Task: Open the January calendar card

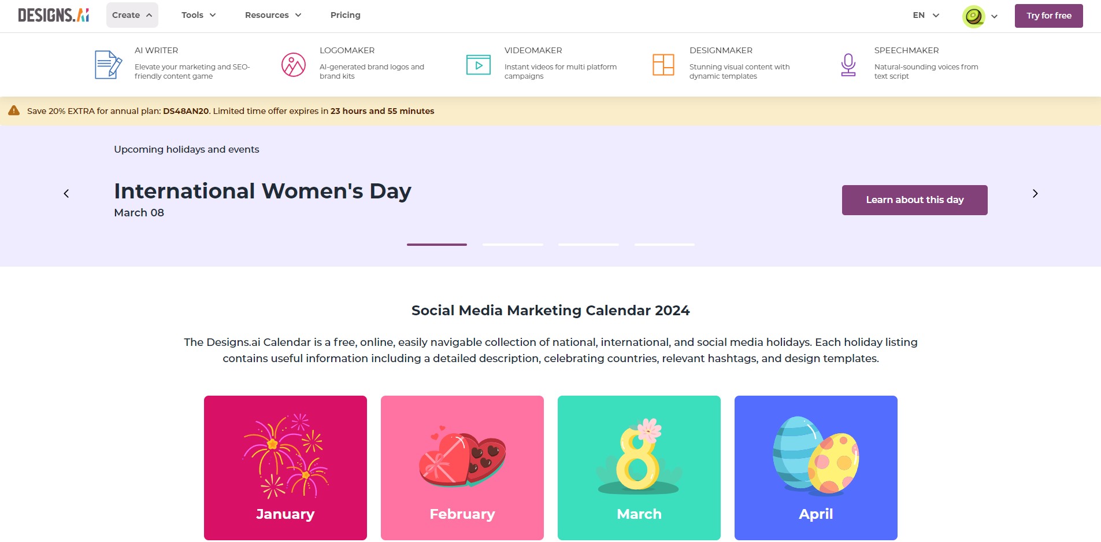Action: tap(286, 468)
